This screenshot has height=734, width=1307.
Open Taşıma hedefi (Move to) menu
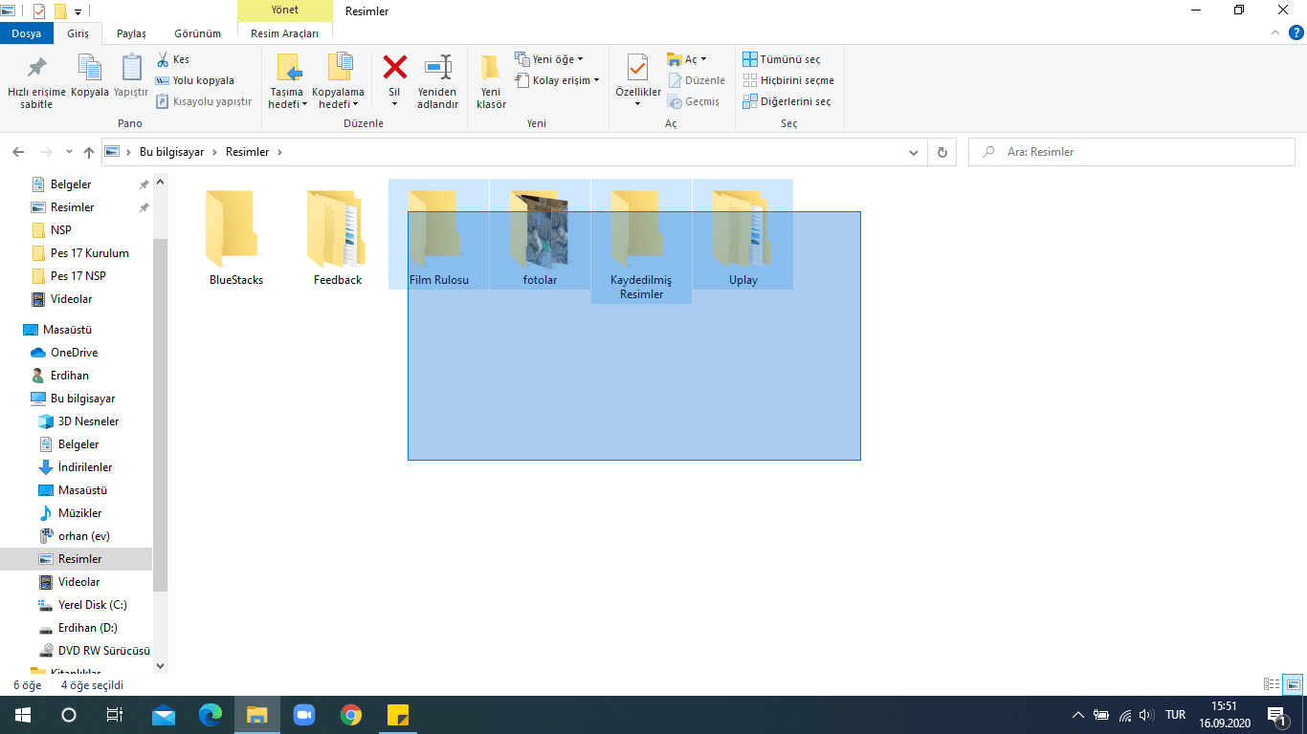[287, 82]
